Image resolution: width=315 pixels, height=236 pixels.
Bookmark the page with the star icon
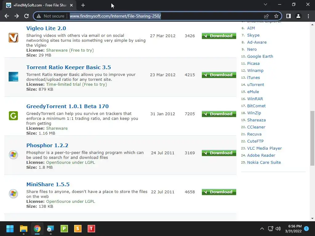(x=276, y=16)
